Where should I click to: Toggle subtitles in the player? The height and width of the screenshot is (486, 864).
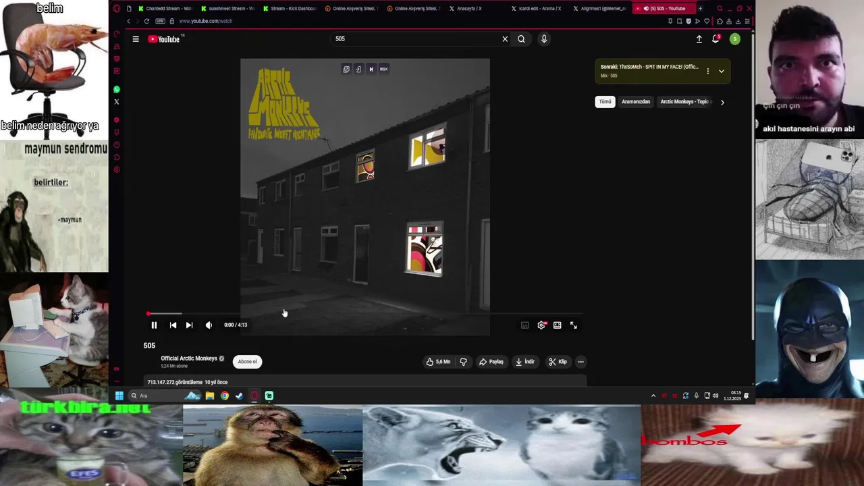[525, 325]
